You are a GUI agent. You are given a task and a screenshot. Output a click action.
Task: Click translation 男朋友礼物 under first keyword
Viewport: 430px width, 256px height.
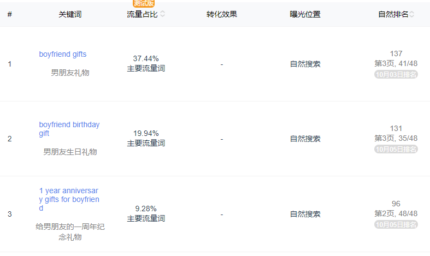[x=70, y=73]
